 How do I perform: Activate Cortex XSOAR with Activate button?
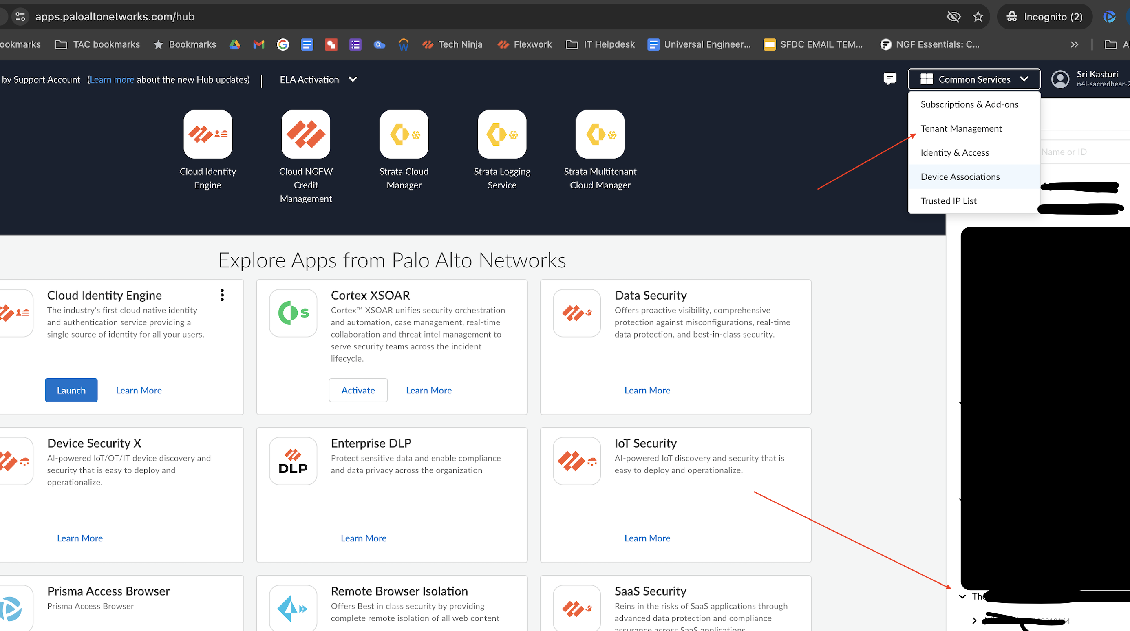pos(358,390)
